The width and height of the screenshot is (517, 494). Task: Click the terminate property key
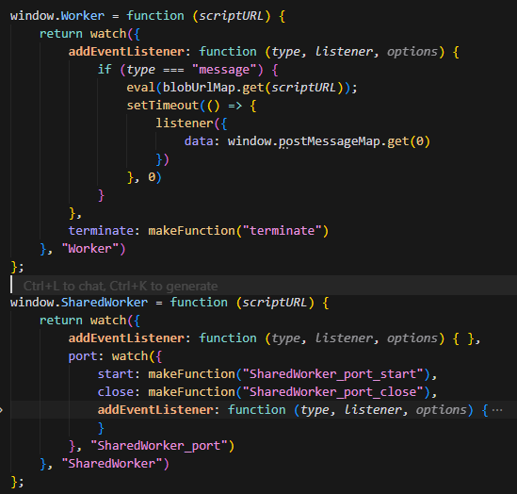point(101,231)
